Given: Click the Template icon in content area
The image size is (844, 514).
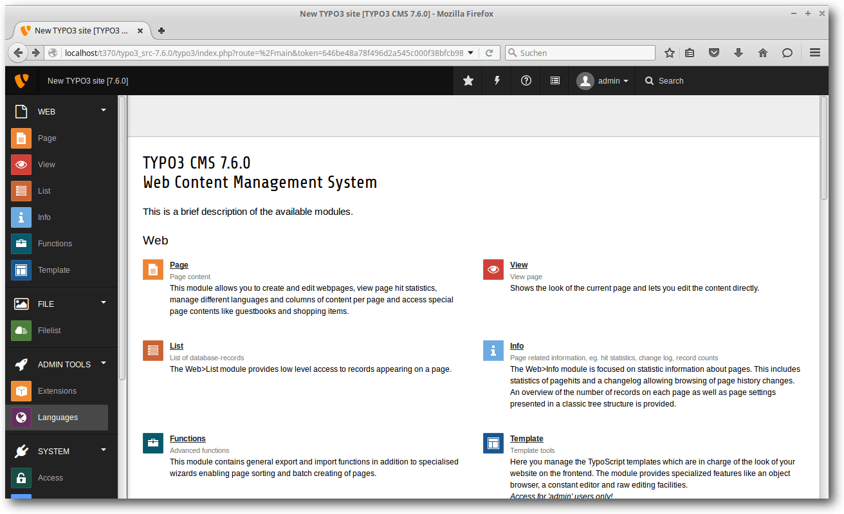Looking at the screenshot, I should pyautogui.click(x=493, y=443).
